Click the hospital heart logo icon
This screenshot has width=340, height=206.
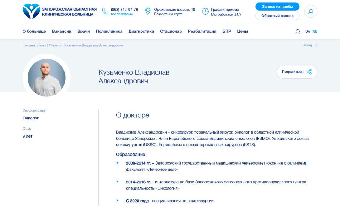[31, 11]
